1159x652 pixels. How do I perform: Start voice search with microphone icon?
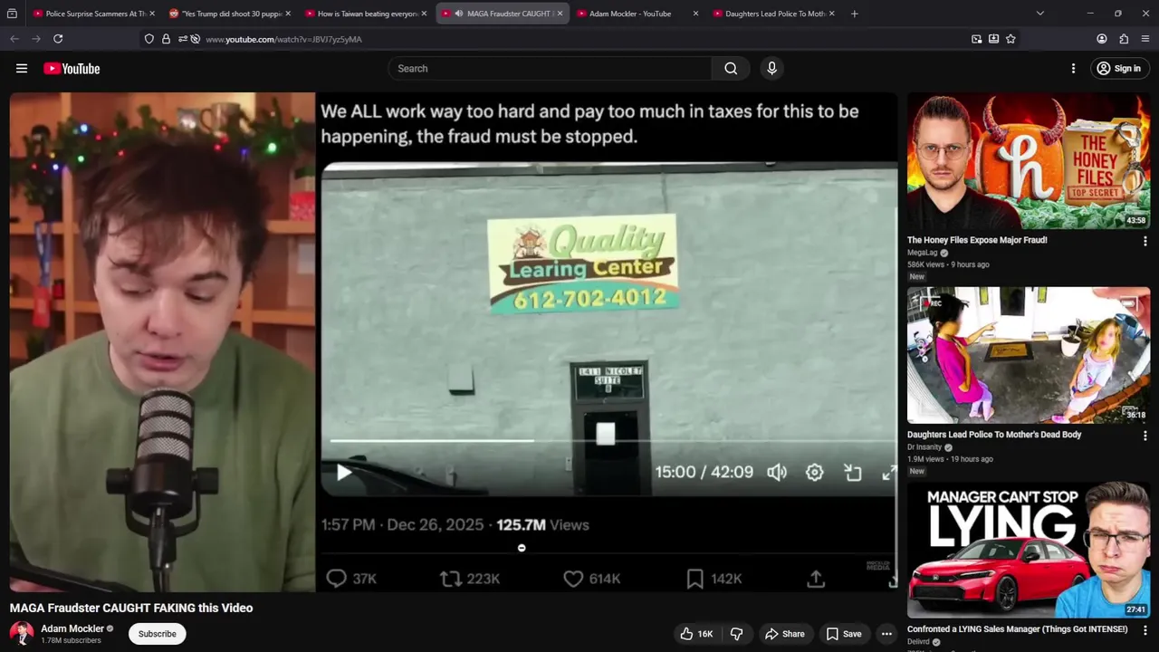pyautogui.click(x=771, y=68)
